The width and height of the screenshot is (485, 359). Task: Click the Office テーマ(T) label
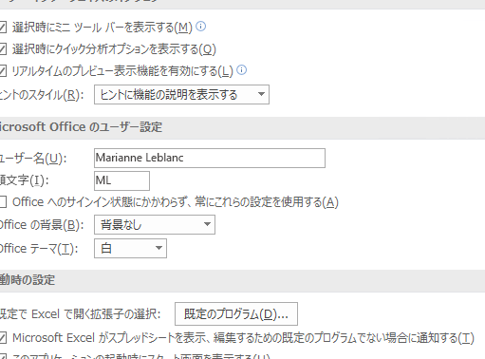click(x=39, y=249)
